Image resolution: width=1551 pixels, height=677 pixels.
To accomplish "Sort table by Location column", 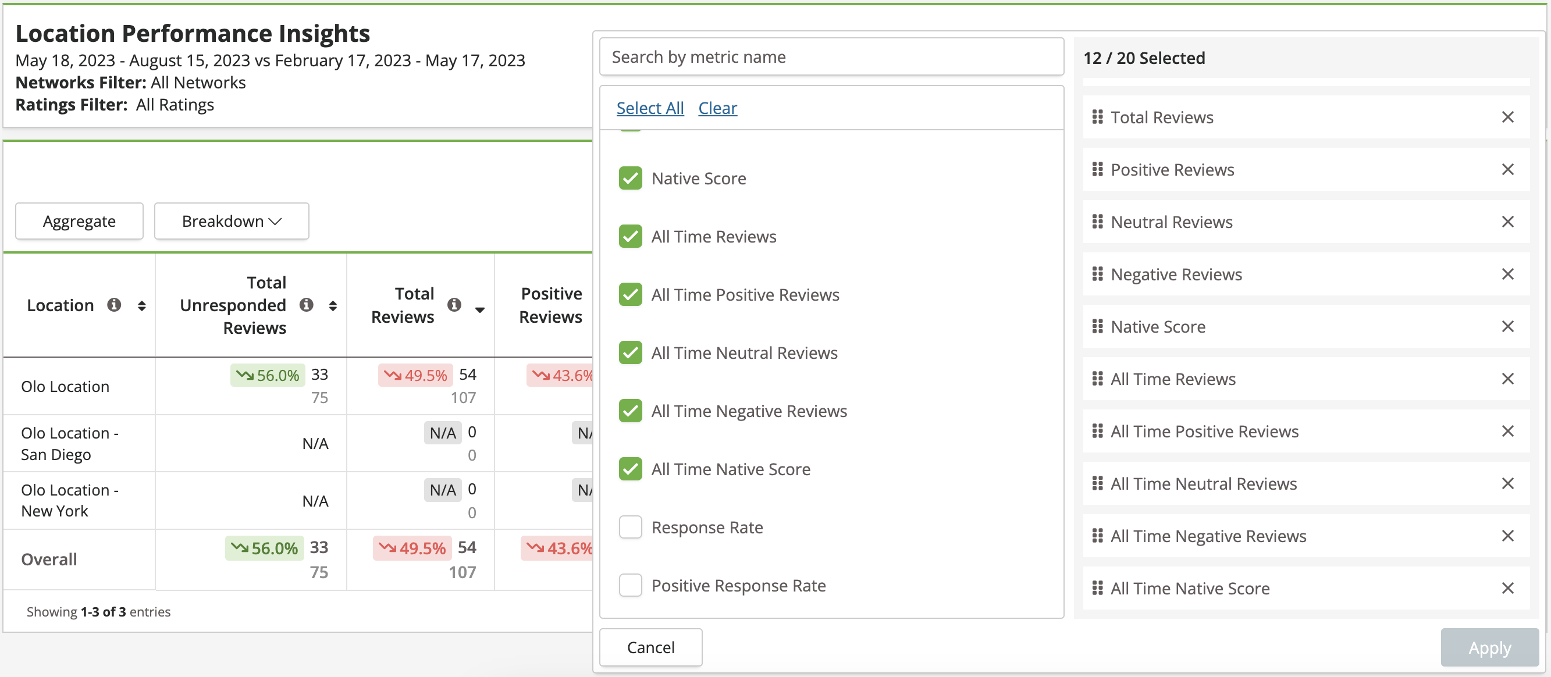I will point(141,306).
